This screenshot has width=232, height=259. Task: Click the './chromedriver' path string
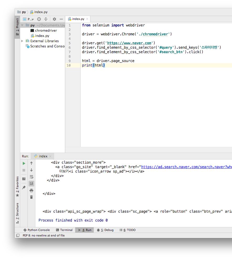click(x=153, y=34)
